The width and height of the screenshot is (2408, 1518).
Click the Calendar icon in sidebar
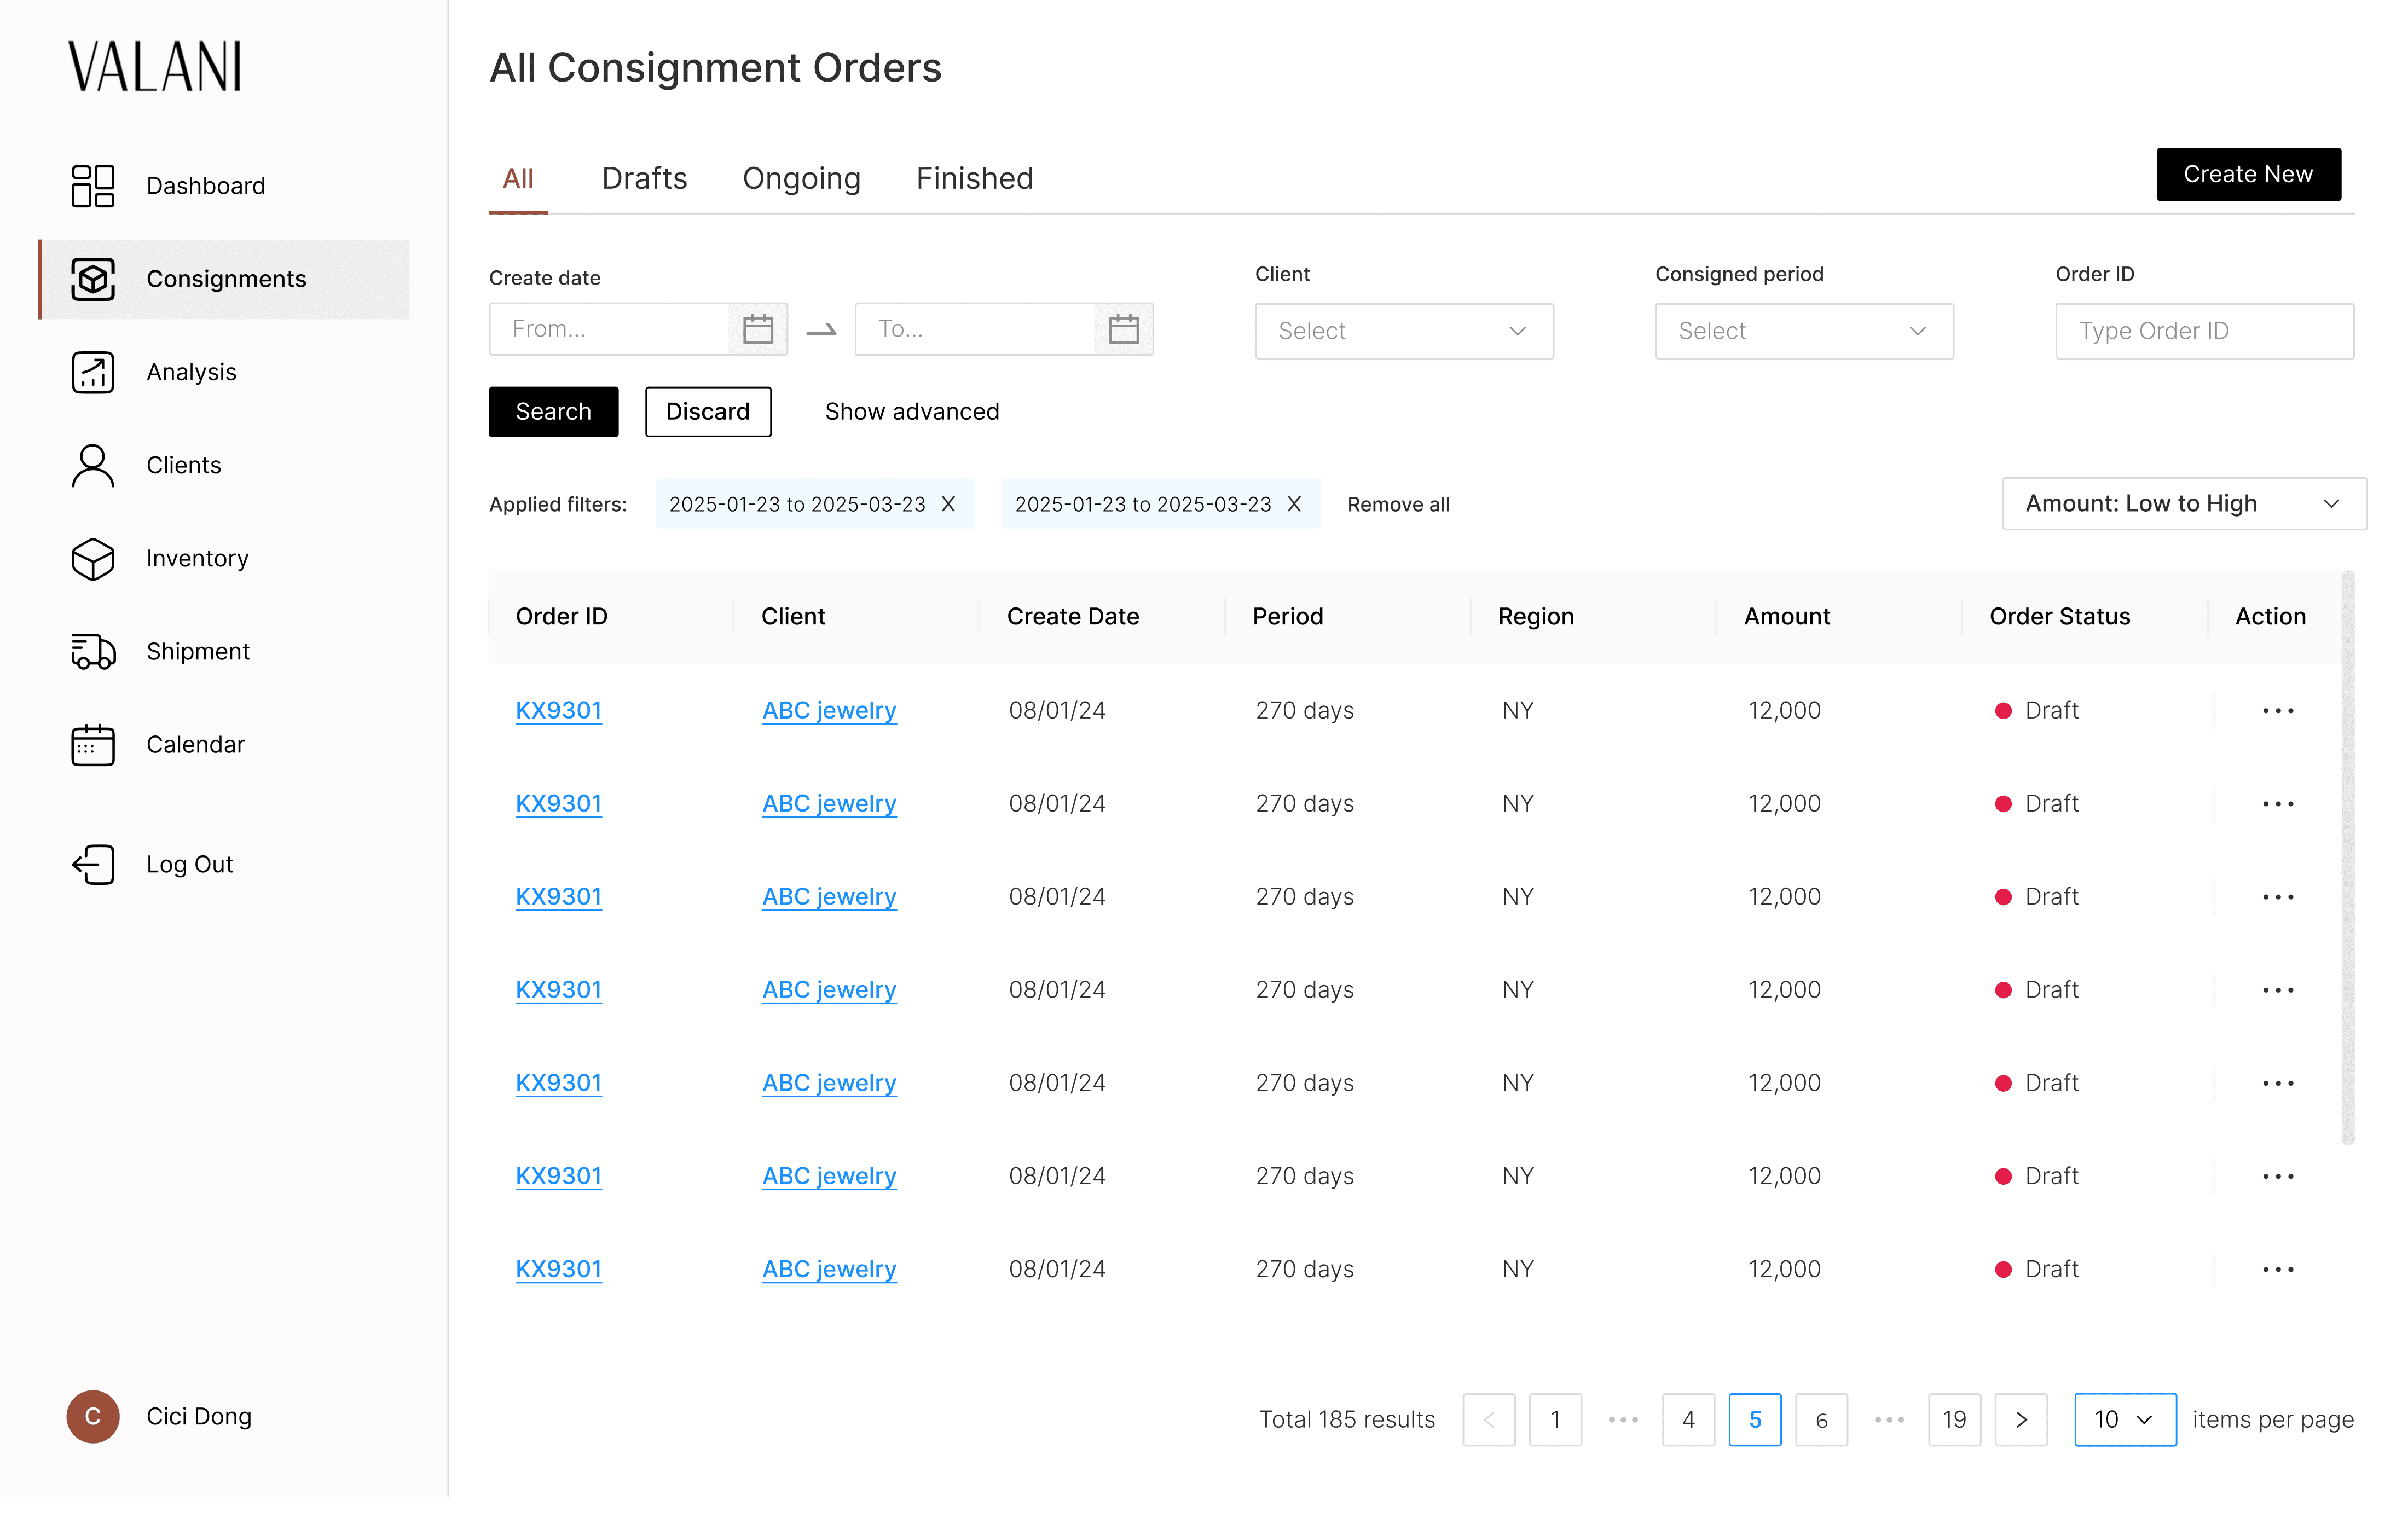93,744
